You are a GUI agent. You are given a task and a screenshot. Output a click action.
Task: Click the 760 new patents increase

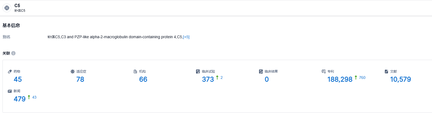click(362, 78)
